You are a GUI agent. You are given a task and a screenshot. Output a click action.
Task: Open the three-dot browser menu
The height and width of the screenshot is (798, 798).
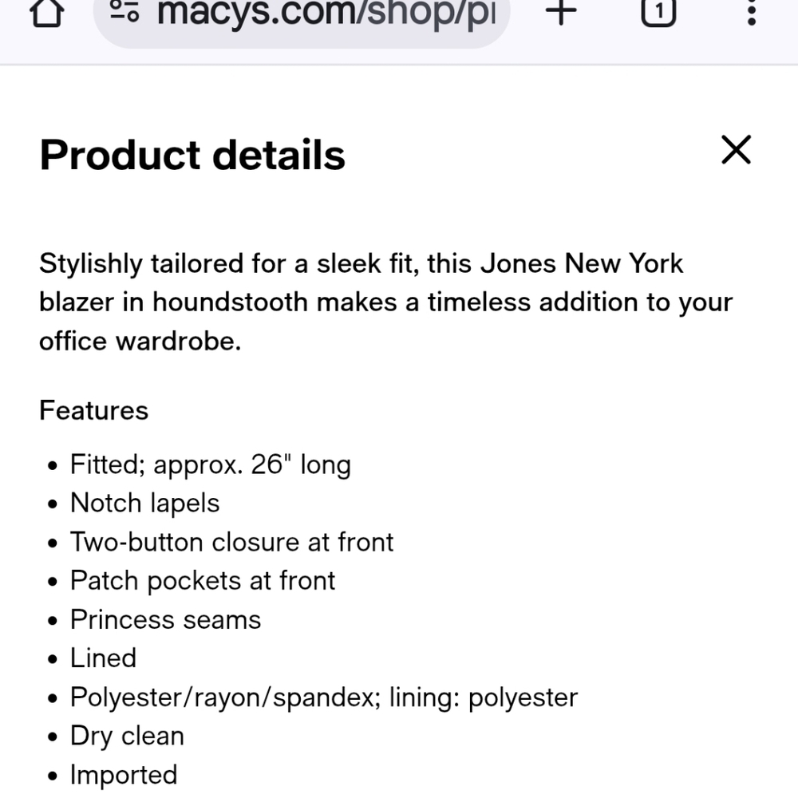[x=751, y=12]
